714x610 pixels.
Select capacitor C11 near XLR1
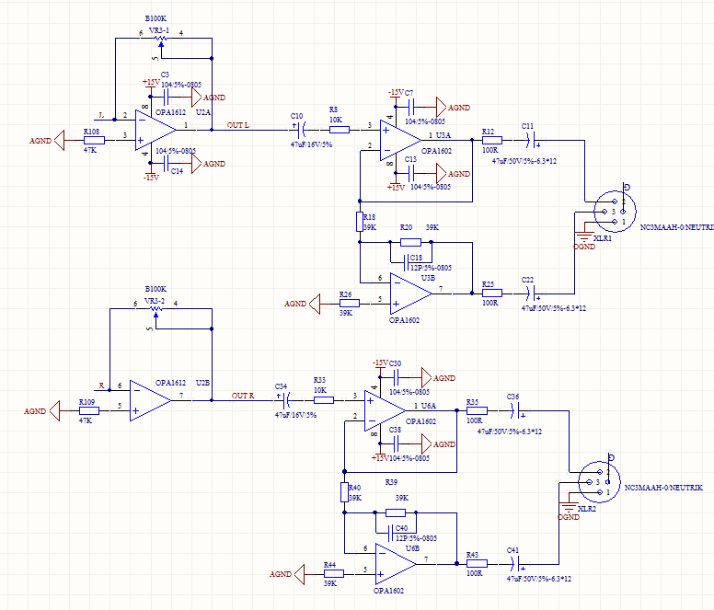tap(531, 141)
